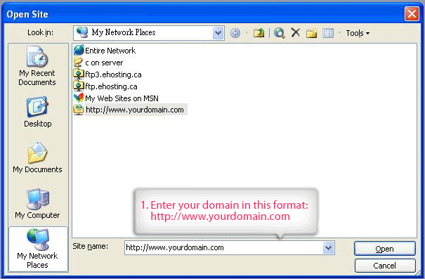Viewport: 425px width, 279px height.
Task: Select My Network Places in the sidebar
Action: coord(38,249)
